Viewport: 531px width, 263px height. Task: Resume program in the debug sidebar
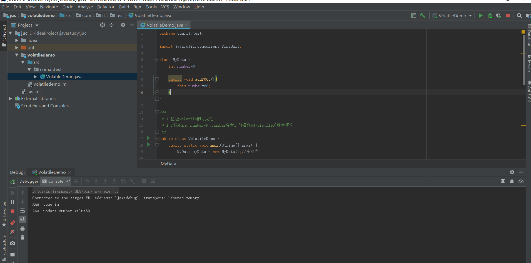[13, 193]
